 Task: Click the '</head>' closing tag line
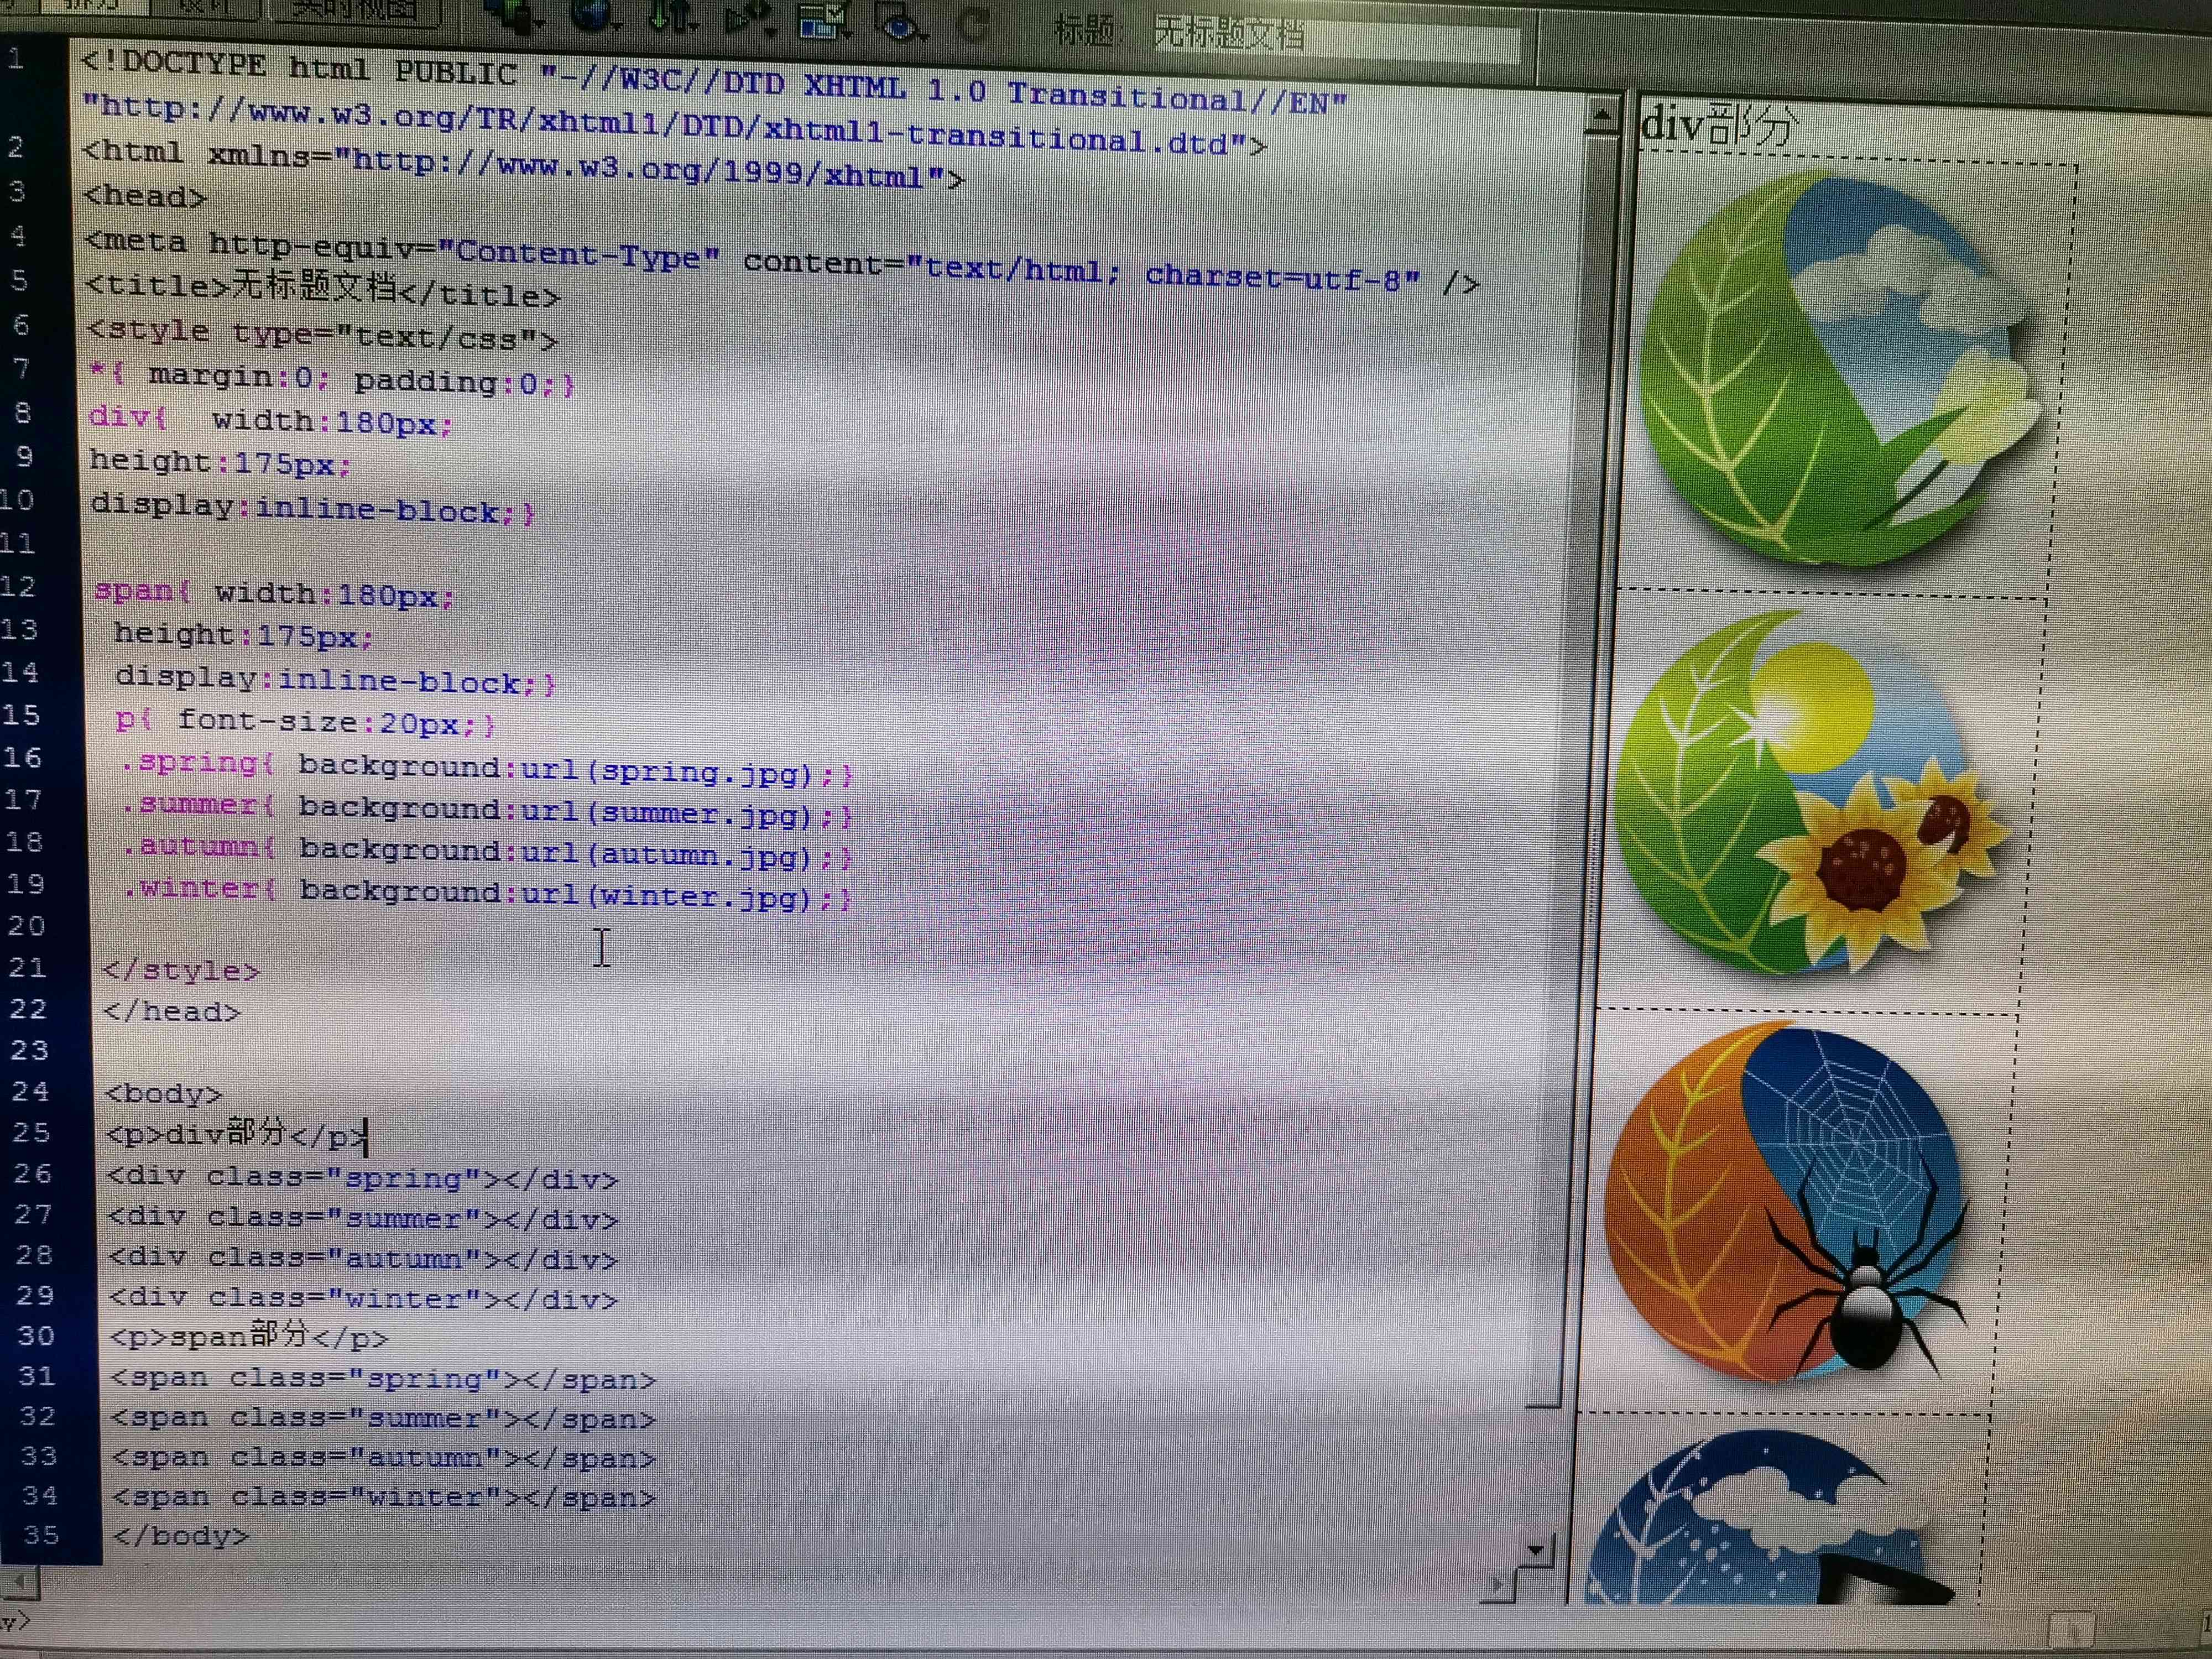[x=172, y=1011]
